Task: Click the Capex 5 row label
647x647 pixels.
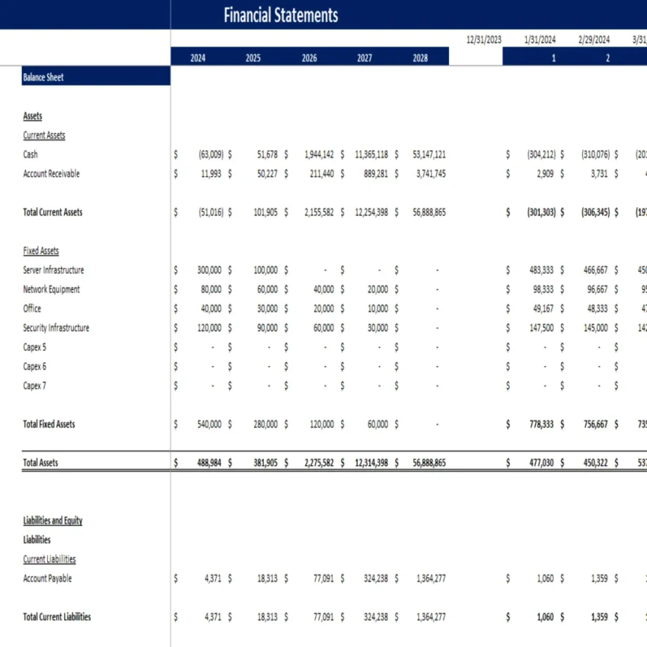Action: 34,347
